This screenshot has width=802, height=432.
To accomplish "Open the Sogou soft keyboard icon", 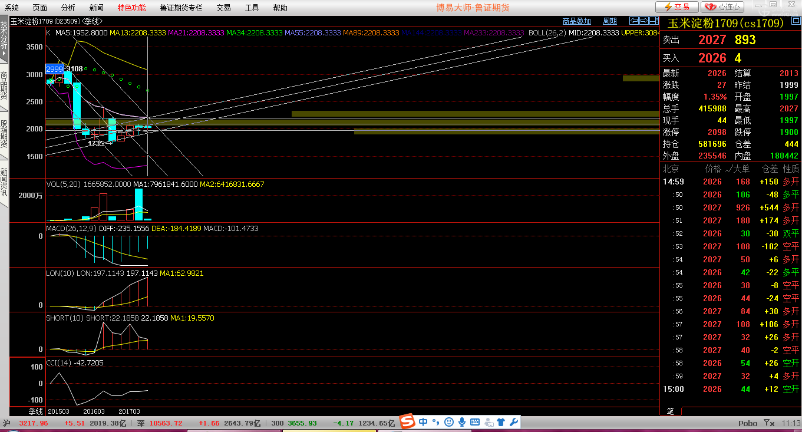I will tap(474, 422).
